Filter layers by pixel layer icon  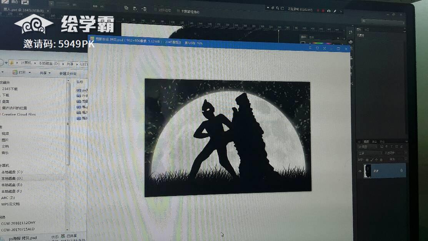[x=382, y=146]
